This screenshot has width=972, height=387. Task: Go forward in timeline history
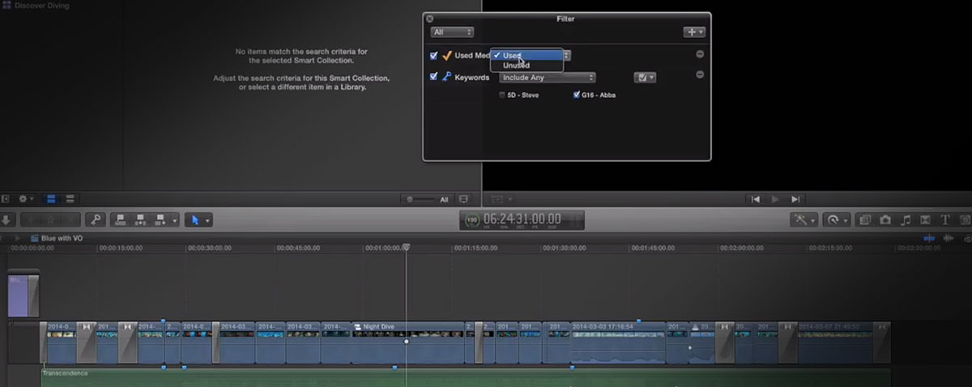(x=18, y=238)
